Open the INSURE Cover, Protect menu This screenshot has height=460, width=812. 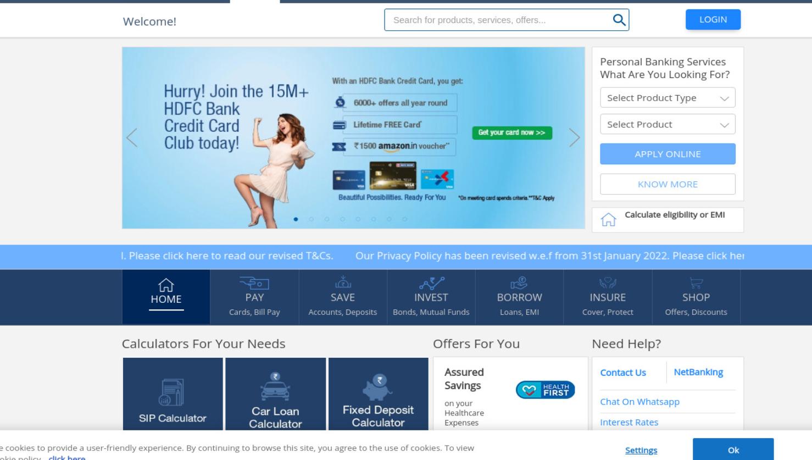[x=608, y=297]
